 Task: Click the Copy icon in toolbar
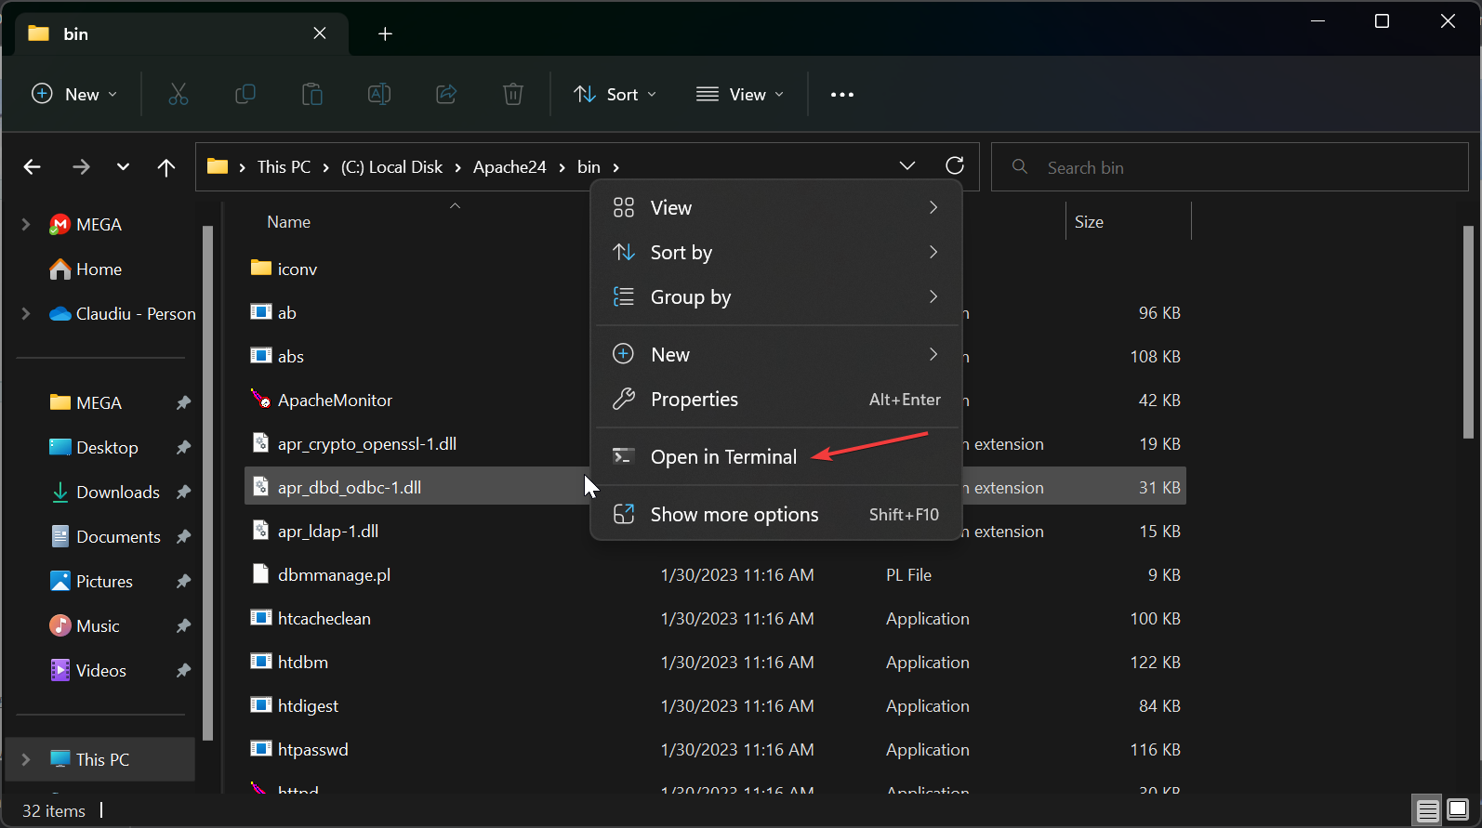(245, 94)
